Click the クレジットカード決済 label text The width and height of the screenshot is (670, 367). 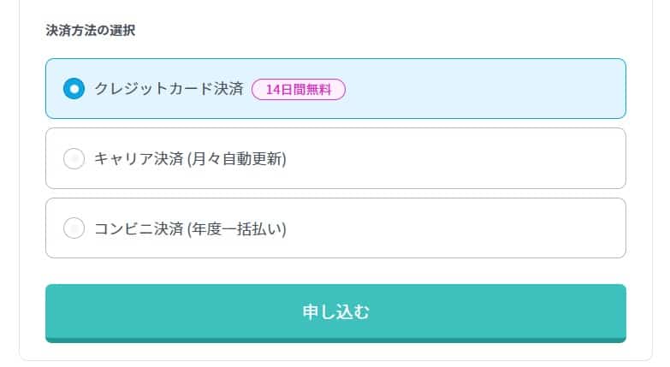[x=169, y=89]
